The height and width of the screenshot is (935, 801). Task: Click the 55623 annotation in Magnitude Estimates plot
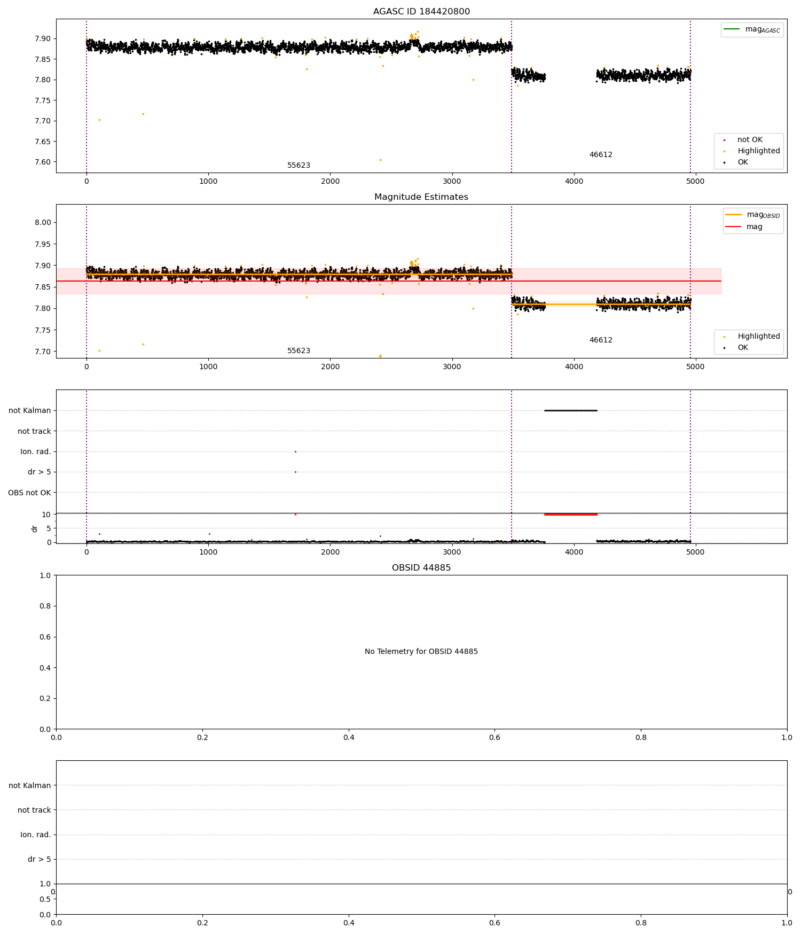299,351
